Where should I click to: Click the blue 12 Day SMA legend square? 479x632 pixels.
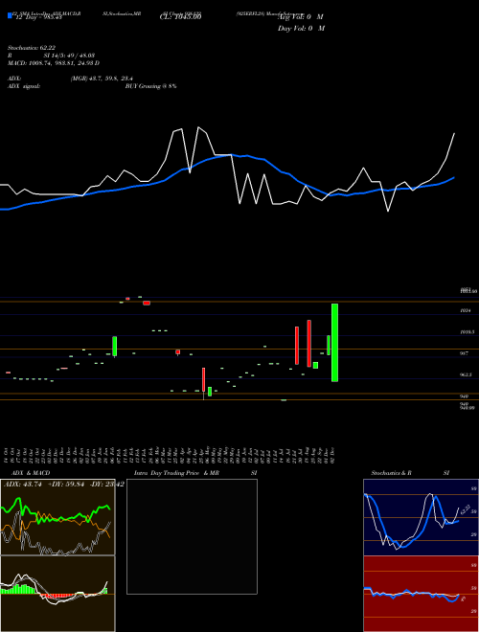click(10, 15)
